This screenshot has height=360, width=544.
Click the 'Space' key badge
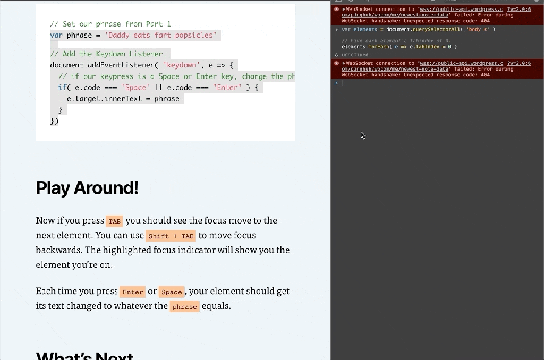pyautogui.click(x=172, y=292)
